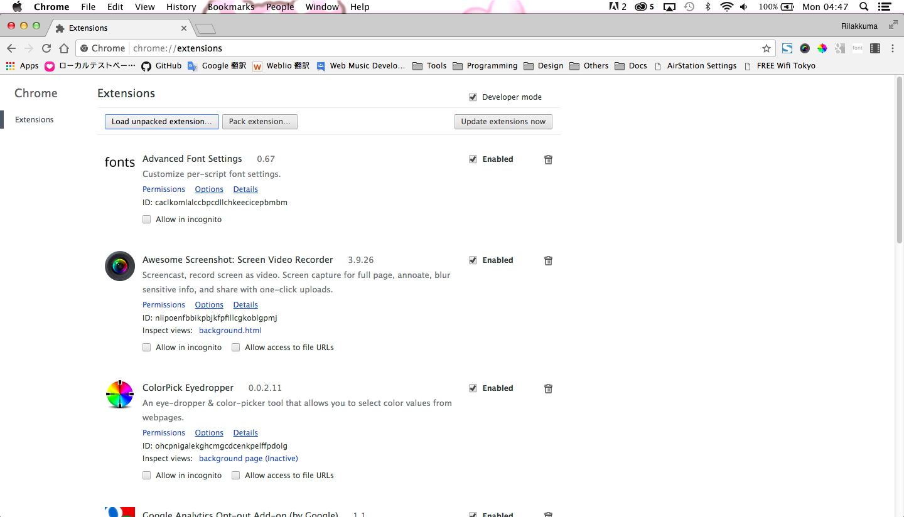Viewport: 904px width, 517px height.
Task: Open background.html inspect view link
Action: [230, 331]
